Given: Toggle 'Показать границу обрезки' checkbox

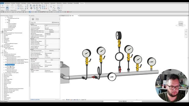Looking at the screenshot, I should coord(45,41).
